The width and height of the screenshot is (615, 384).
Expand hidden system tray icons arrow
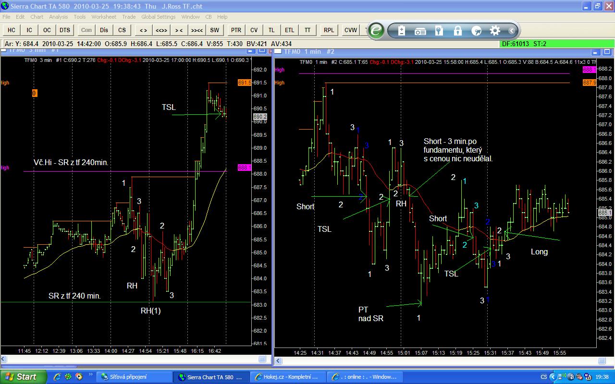(553, 377)
